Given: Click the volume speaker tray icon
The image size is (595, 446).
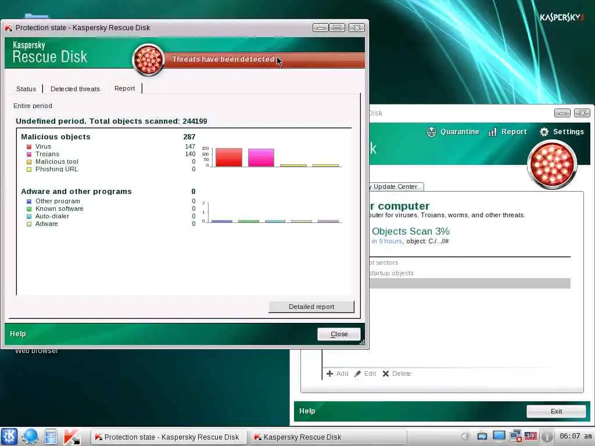Looking at the screenshot, I should point(465,437).
